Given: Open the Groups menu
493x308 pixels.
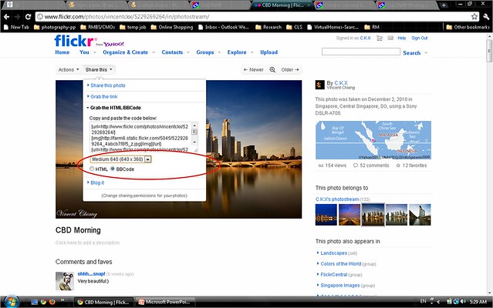Looking at the screenshot, I should 205,52.
